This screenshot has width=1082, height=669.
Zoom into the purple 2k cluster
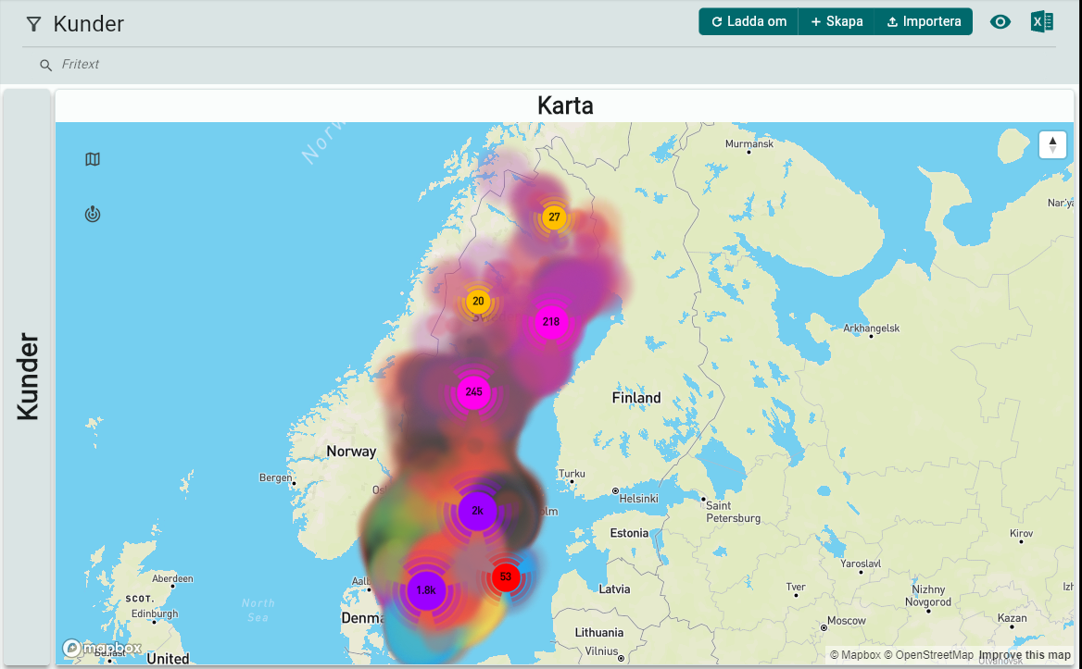[477, 511]
